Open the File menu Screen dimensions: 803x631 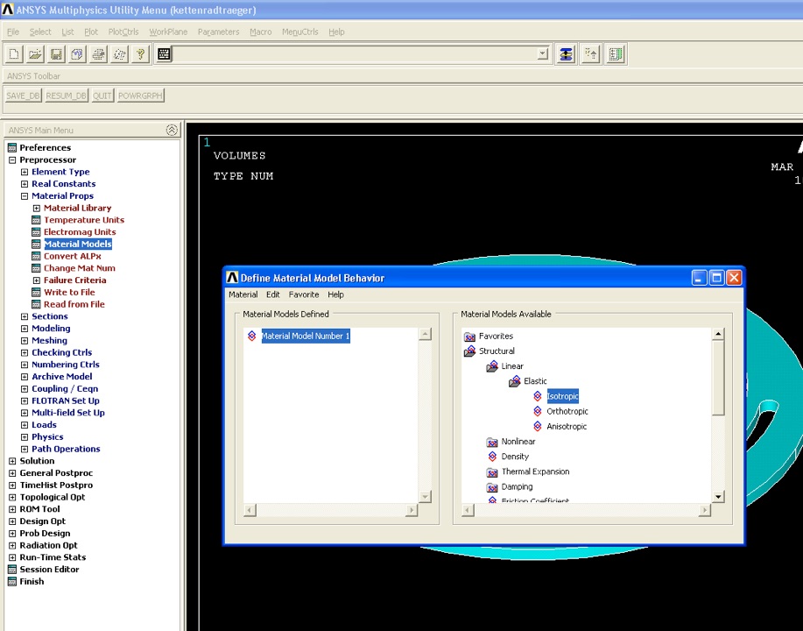click(x=13, y=32)
